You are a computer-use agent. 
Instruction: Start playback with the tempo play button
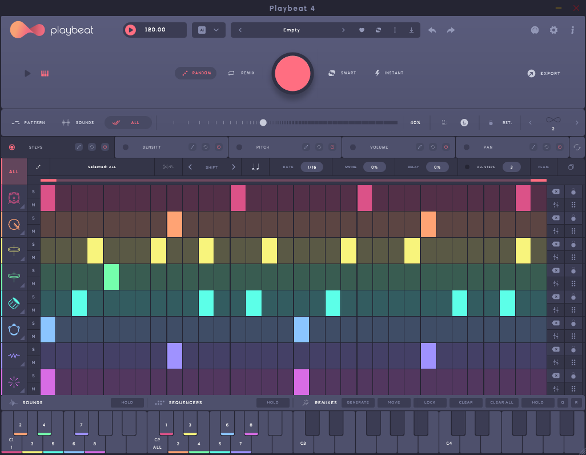click(130, 30)
